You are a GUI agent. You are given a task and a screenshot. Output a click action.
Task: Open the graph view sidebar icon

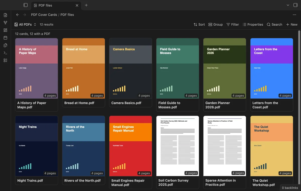point(6,23)
